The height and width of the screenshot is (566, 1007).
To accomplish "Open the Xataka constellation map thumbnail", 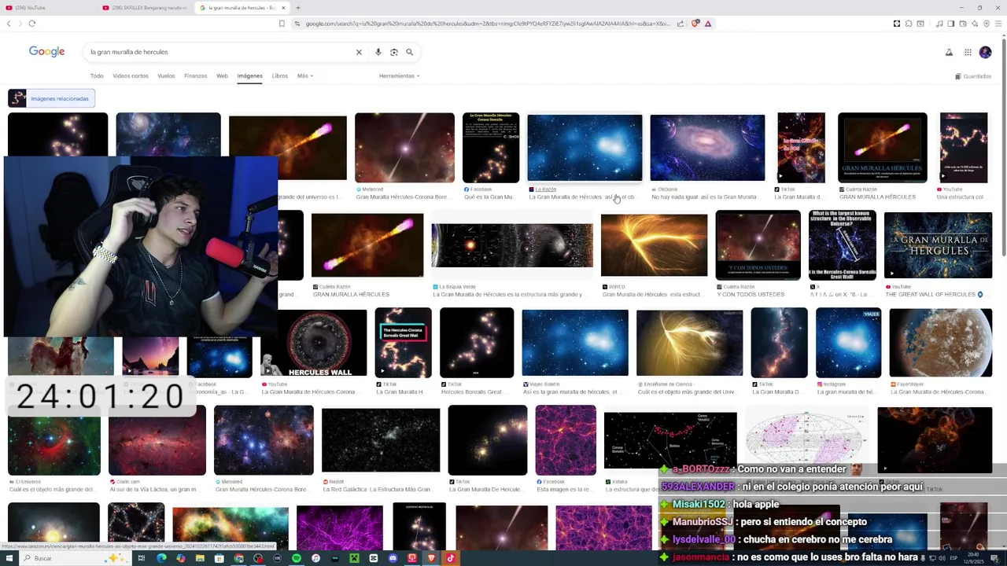I will (670, 440).
